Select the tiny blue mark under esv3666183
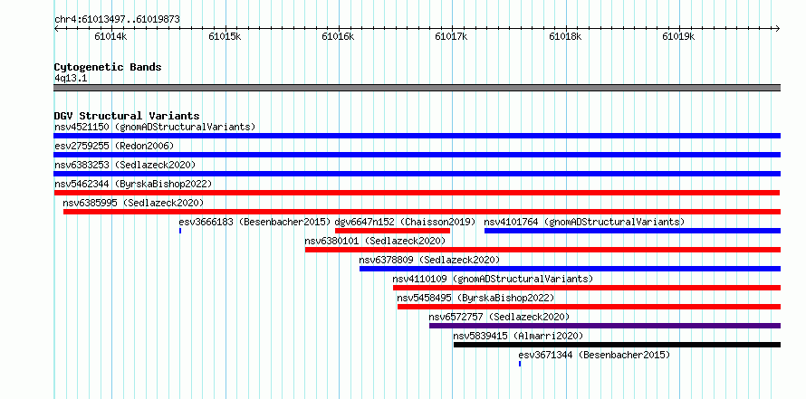 tap(180, 231)
